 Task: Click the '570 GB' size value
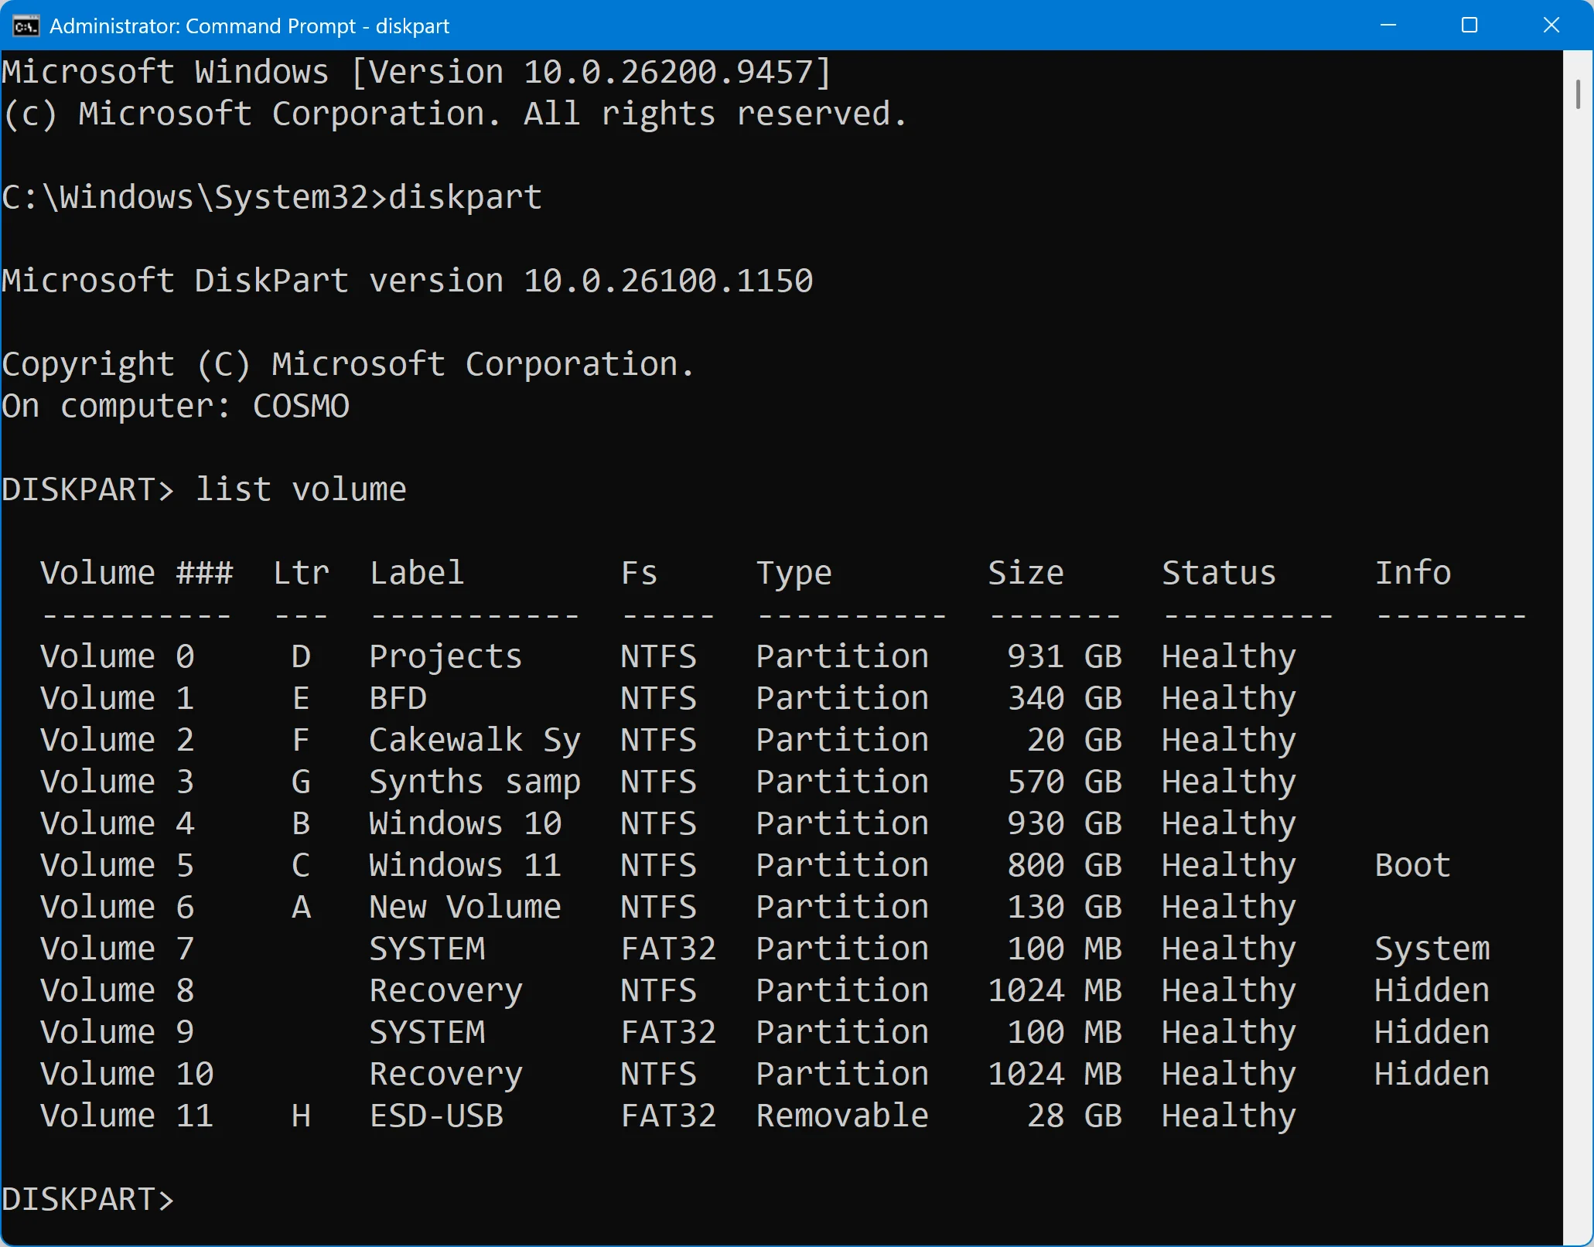coord(1064,782)
